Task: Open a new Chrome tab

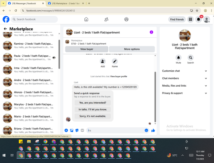Action: coord(89,3)
